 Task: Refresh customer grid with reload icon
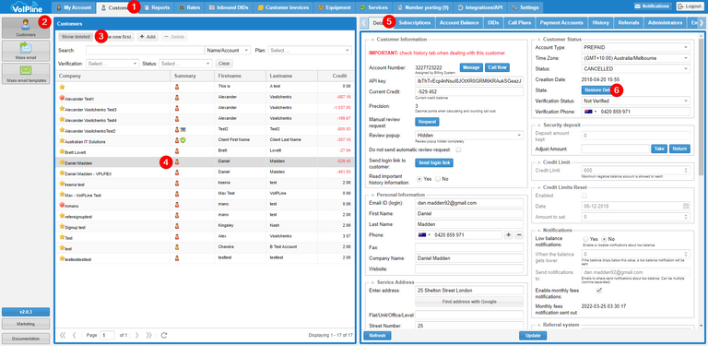click(x=164, y=335)
